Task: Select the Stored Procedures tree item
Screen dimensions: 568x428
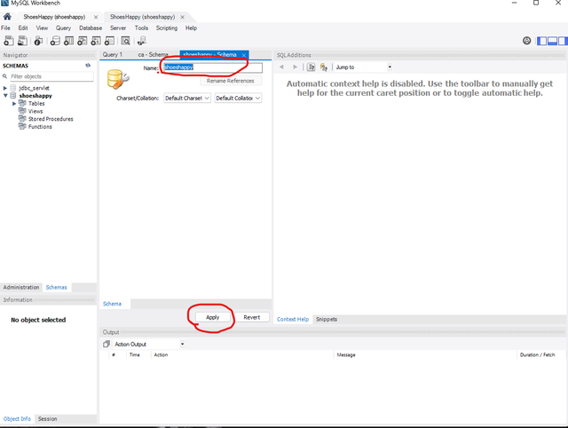Action: (51, 119)
